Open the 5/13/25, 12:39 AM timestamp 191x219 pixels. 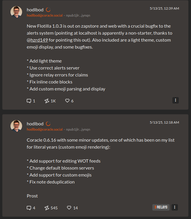pos(164,8)
